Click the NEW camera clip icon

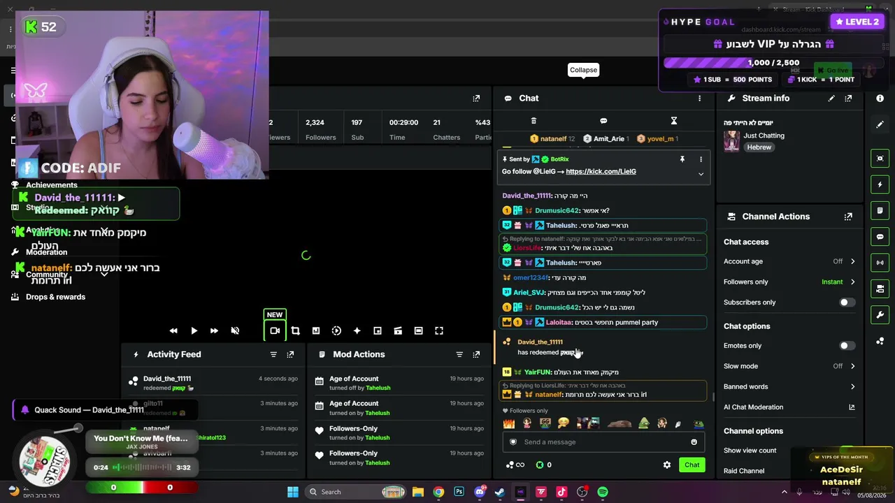click(x=275, y=330)
